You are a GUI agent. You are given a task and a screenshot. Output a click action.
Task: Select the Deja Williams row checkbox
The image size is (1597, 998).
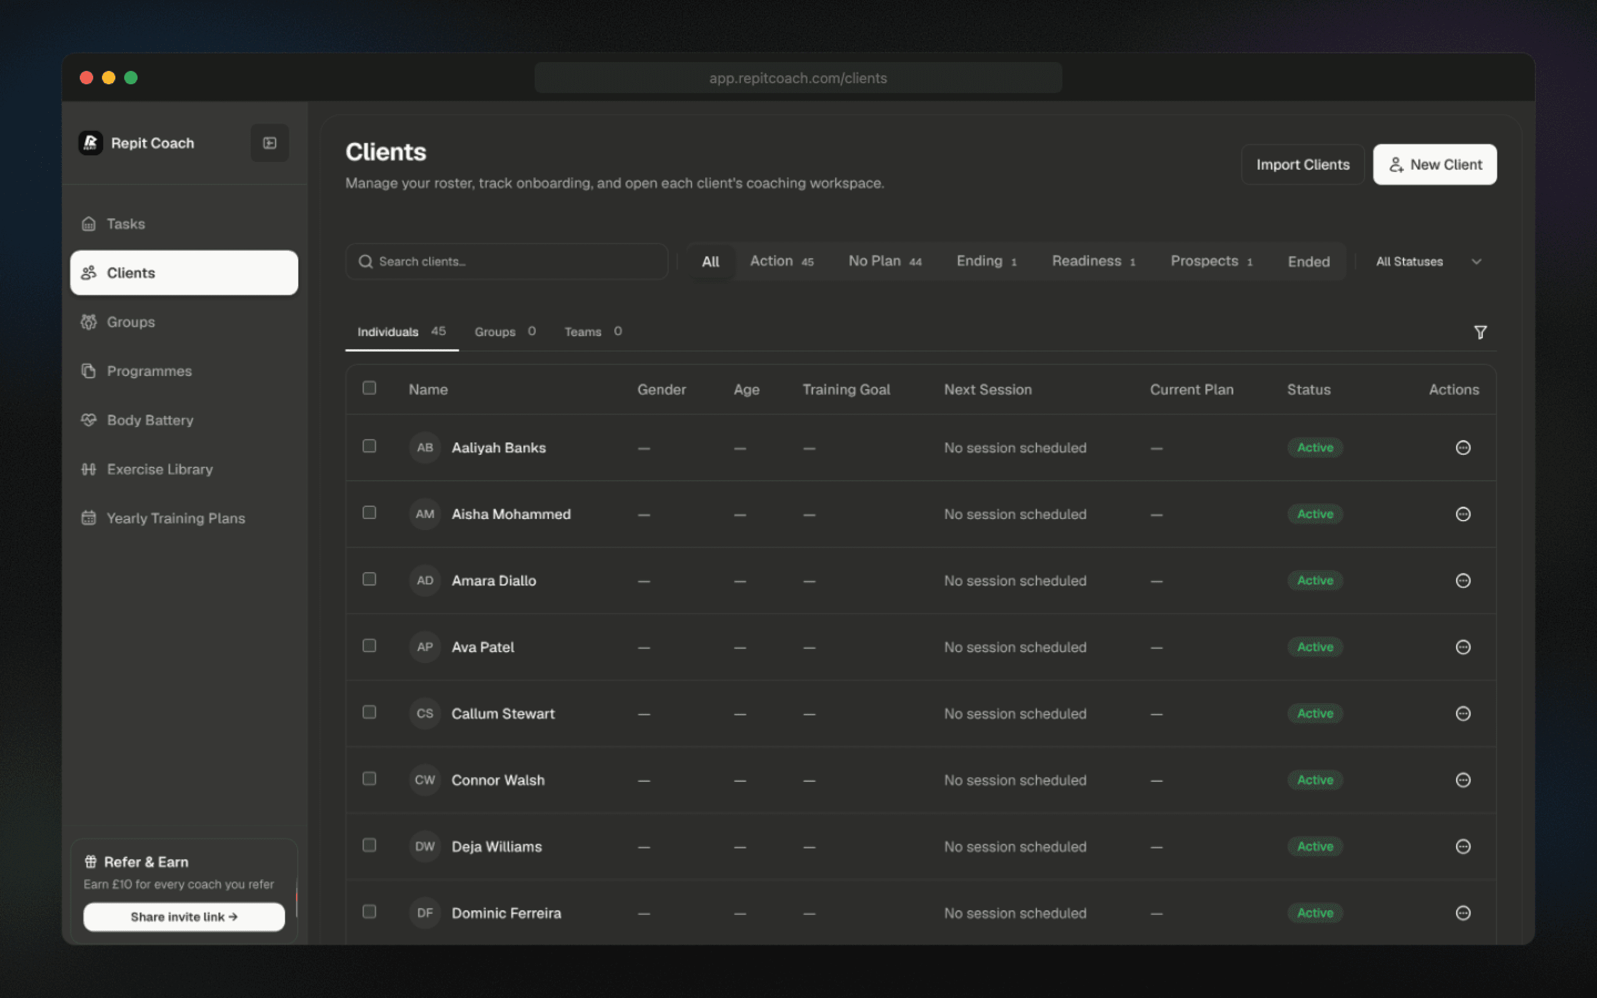point(369,846)
